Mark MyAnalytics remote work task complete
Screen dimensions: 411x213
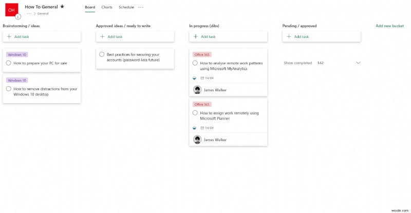click(195, 63)
